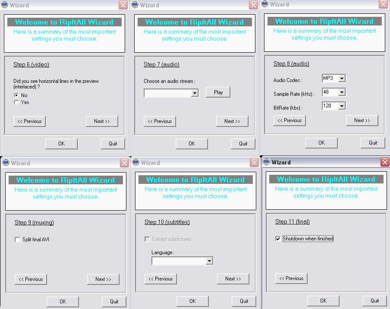Close the Step 9 muxing wizard window
Viewport: 390px width, 309px height.
124,163
